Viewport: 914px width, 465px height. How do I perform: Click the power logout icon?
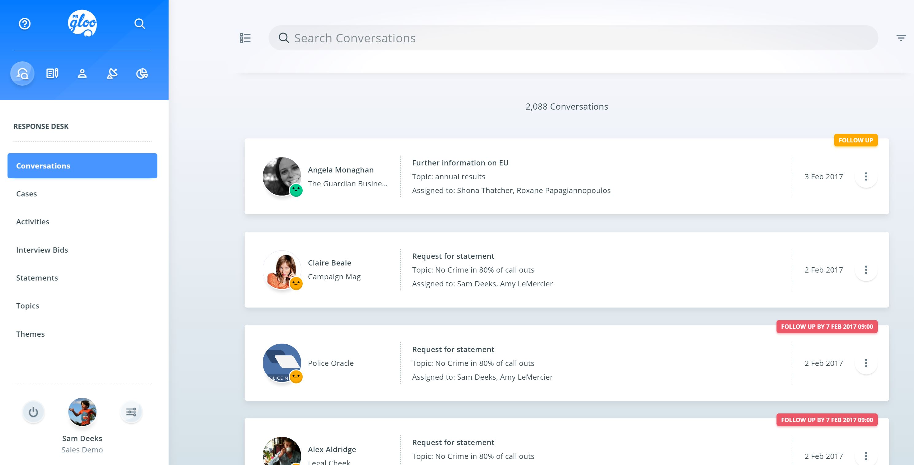[33, 412]
